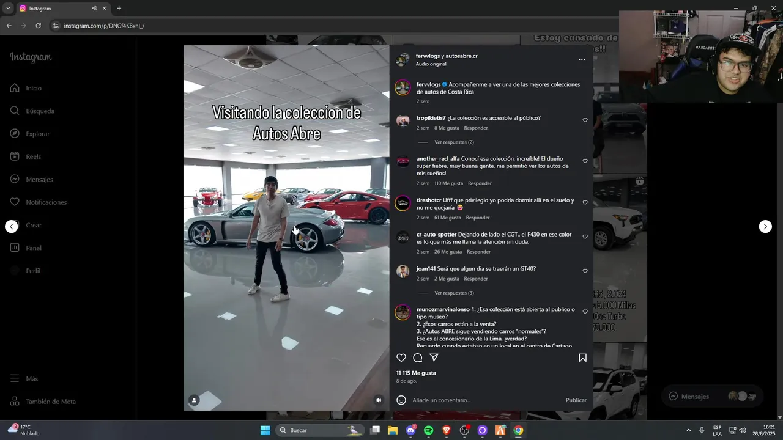Open the weather widget 17°C Nublado

23,430
